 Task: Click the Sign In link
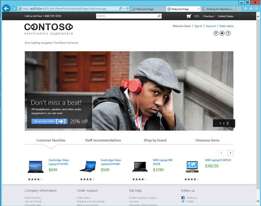pyautogui.click(x=198, y=26)
